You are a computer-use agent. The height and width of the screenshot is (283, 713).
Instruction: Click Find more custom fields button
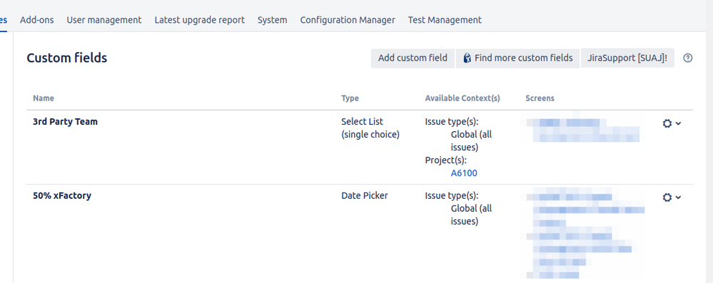pyautogui.click(x=518, y=58)
